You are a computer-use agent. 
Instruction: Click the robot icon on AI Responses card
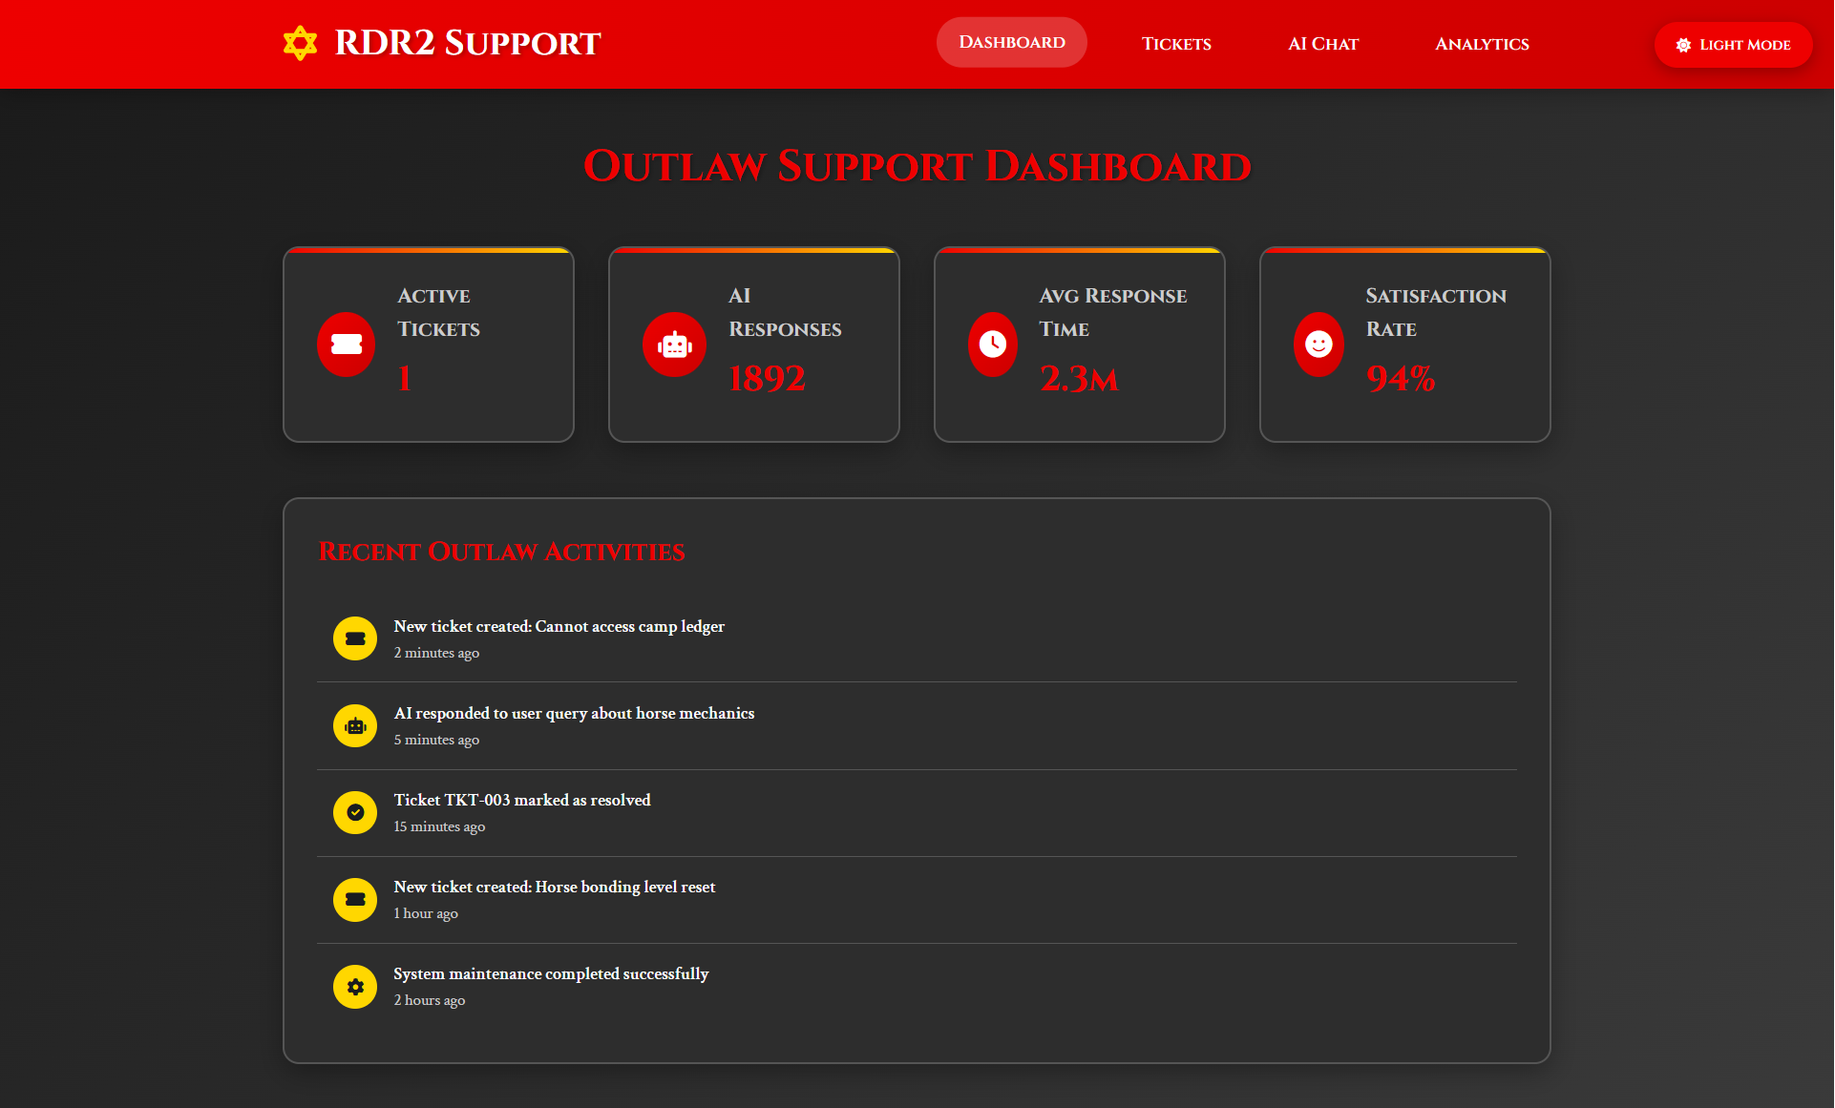[674, 345]
